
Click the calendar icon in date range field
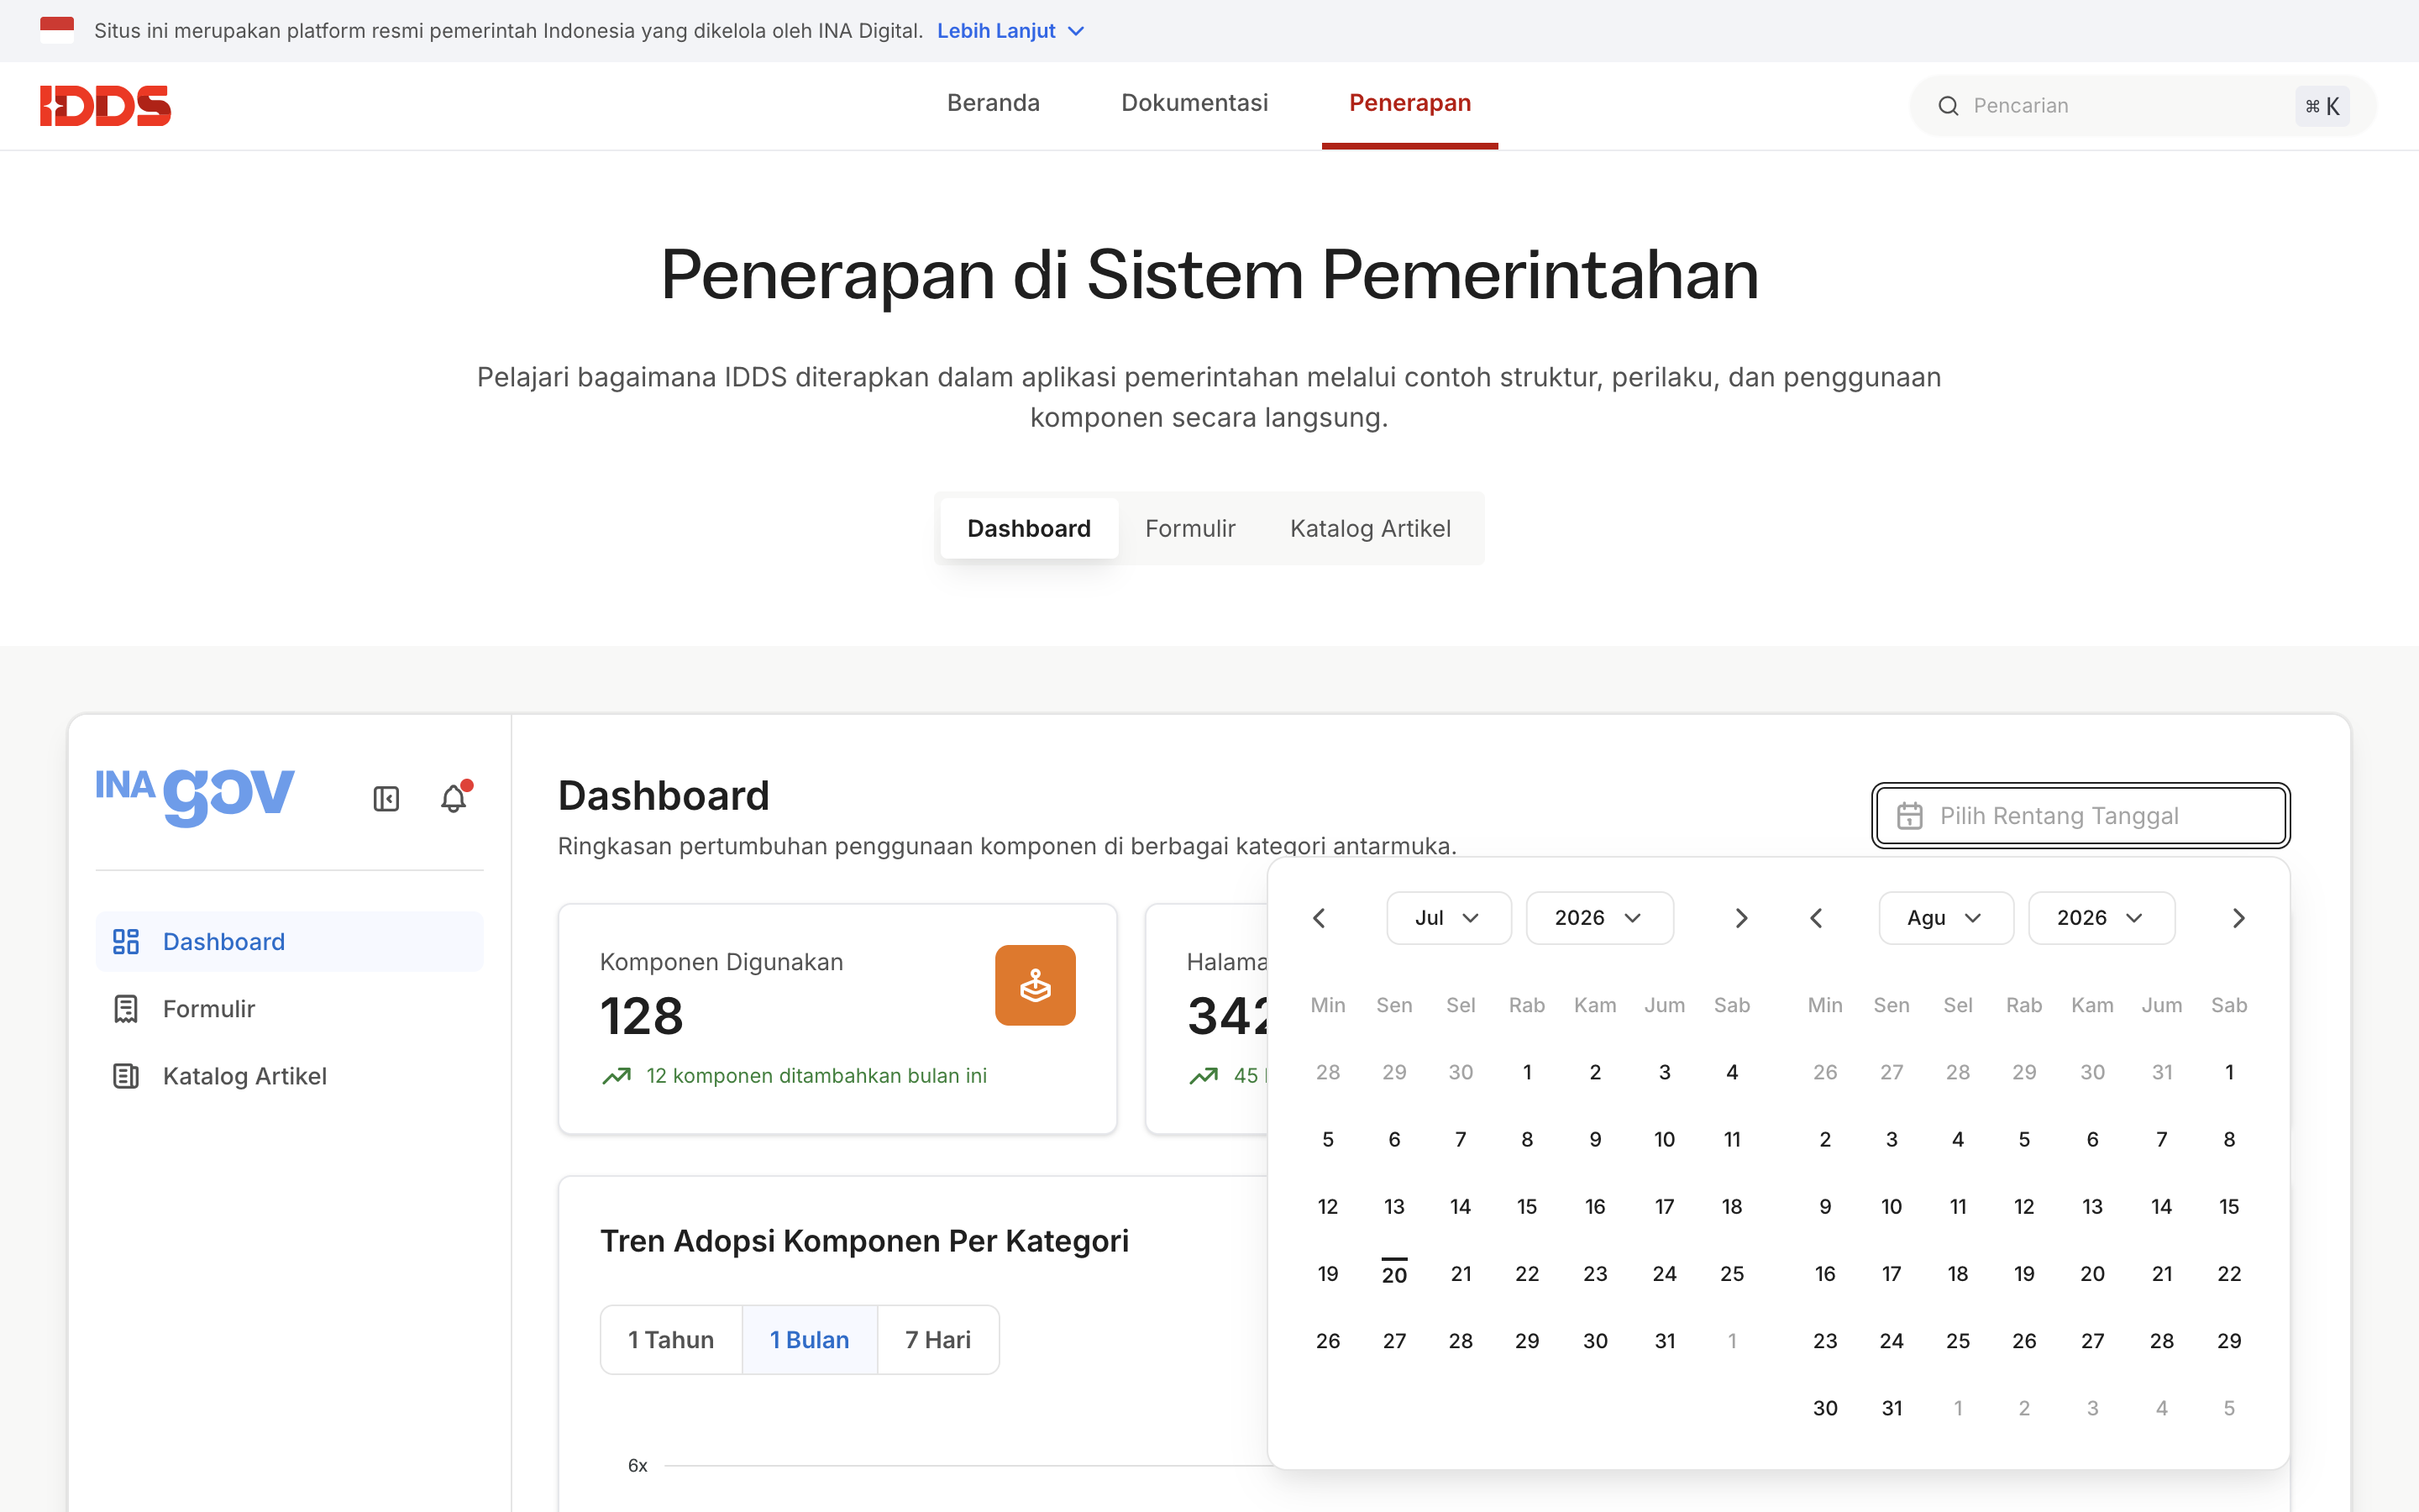1909,816
